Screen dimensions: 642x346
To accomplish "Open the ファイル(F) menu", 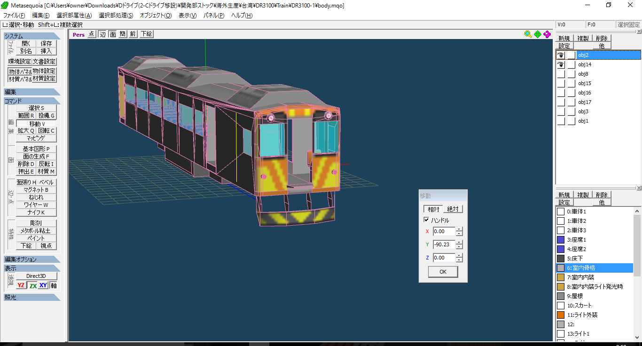I will (15, 16).
